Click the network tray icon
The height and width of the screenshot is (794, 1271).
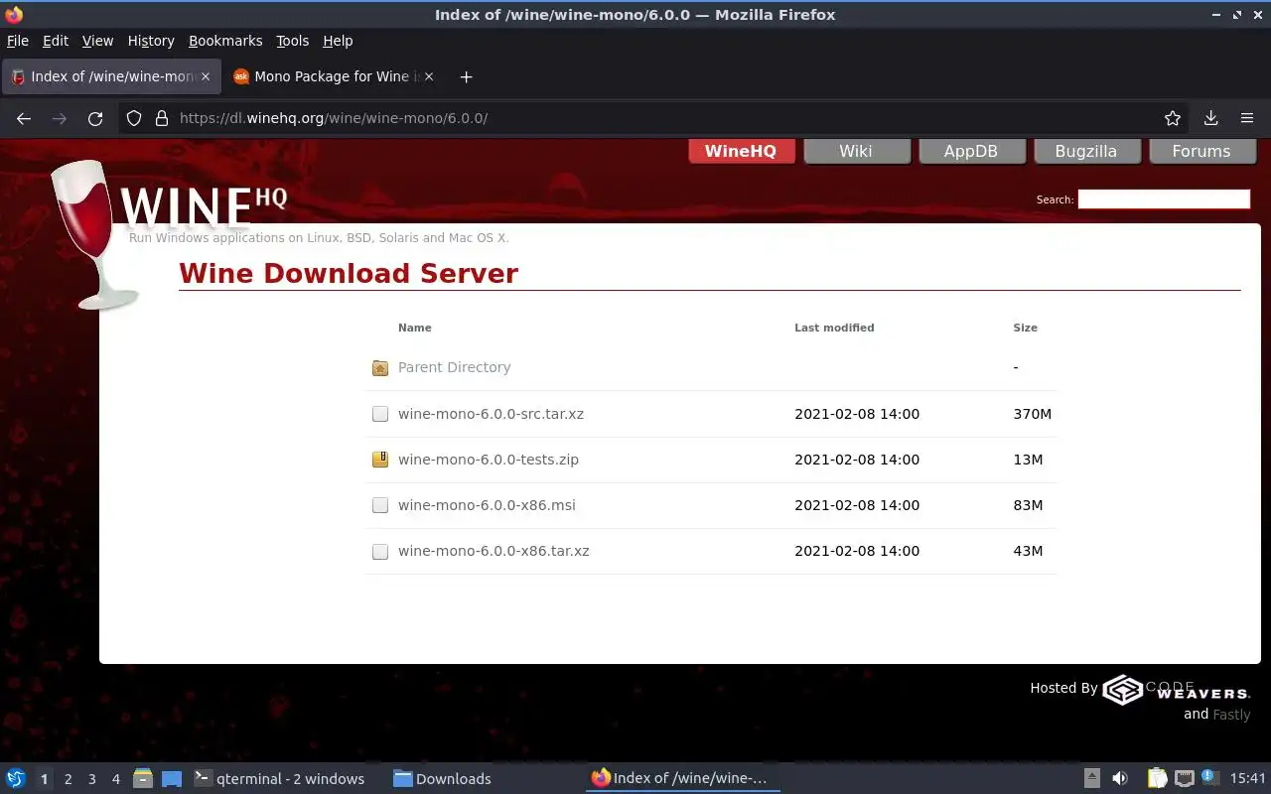tap(1184, 779)
